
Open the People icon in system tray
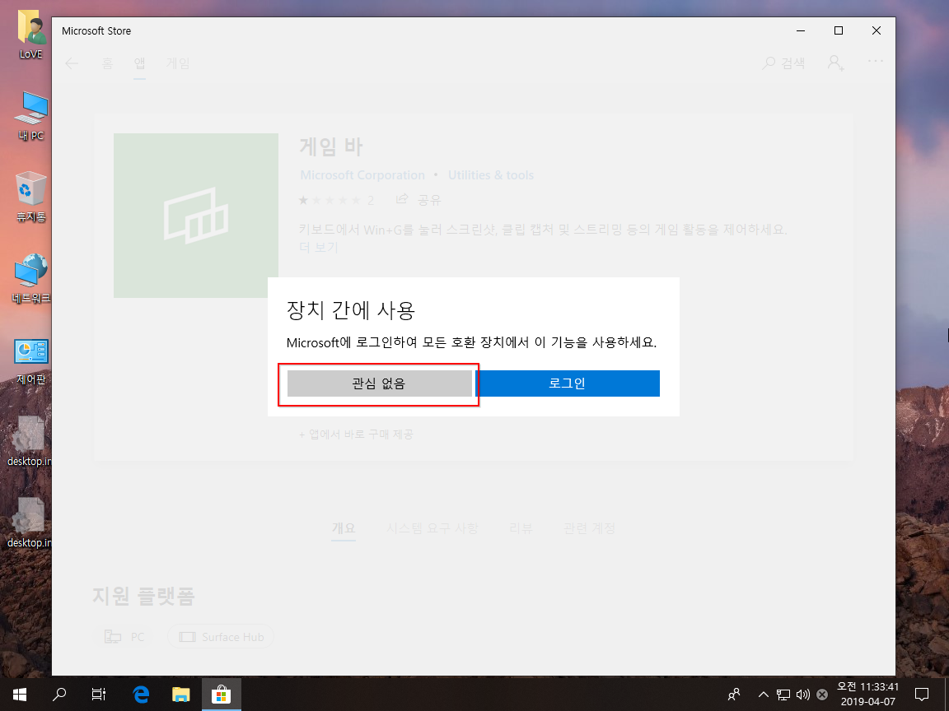click(734, 695)
